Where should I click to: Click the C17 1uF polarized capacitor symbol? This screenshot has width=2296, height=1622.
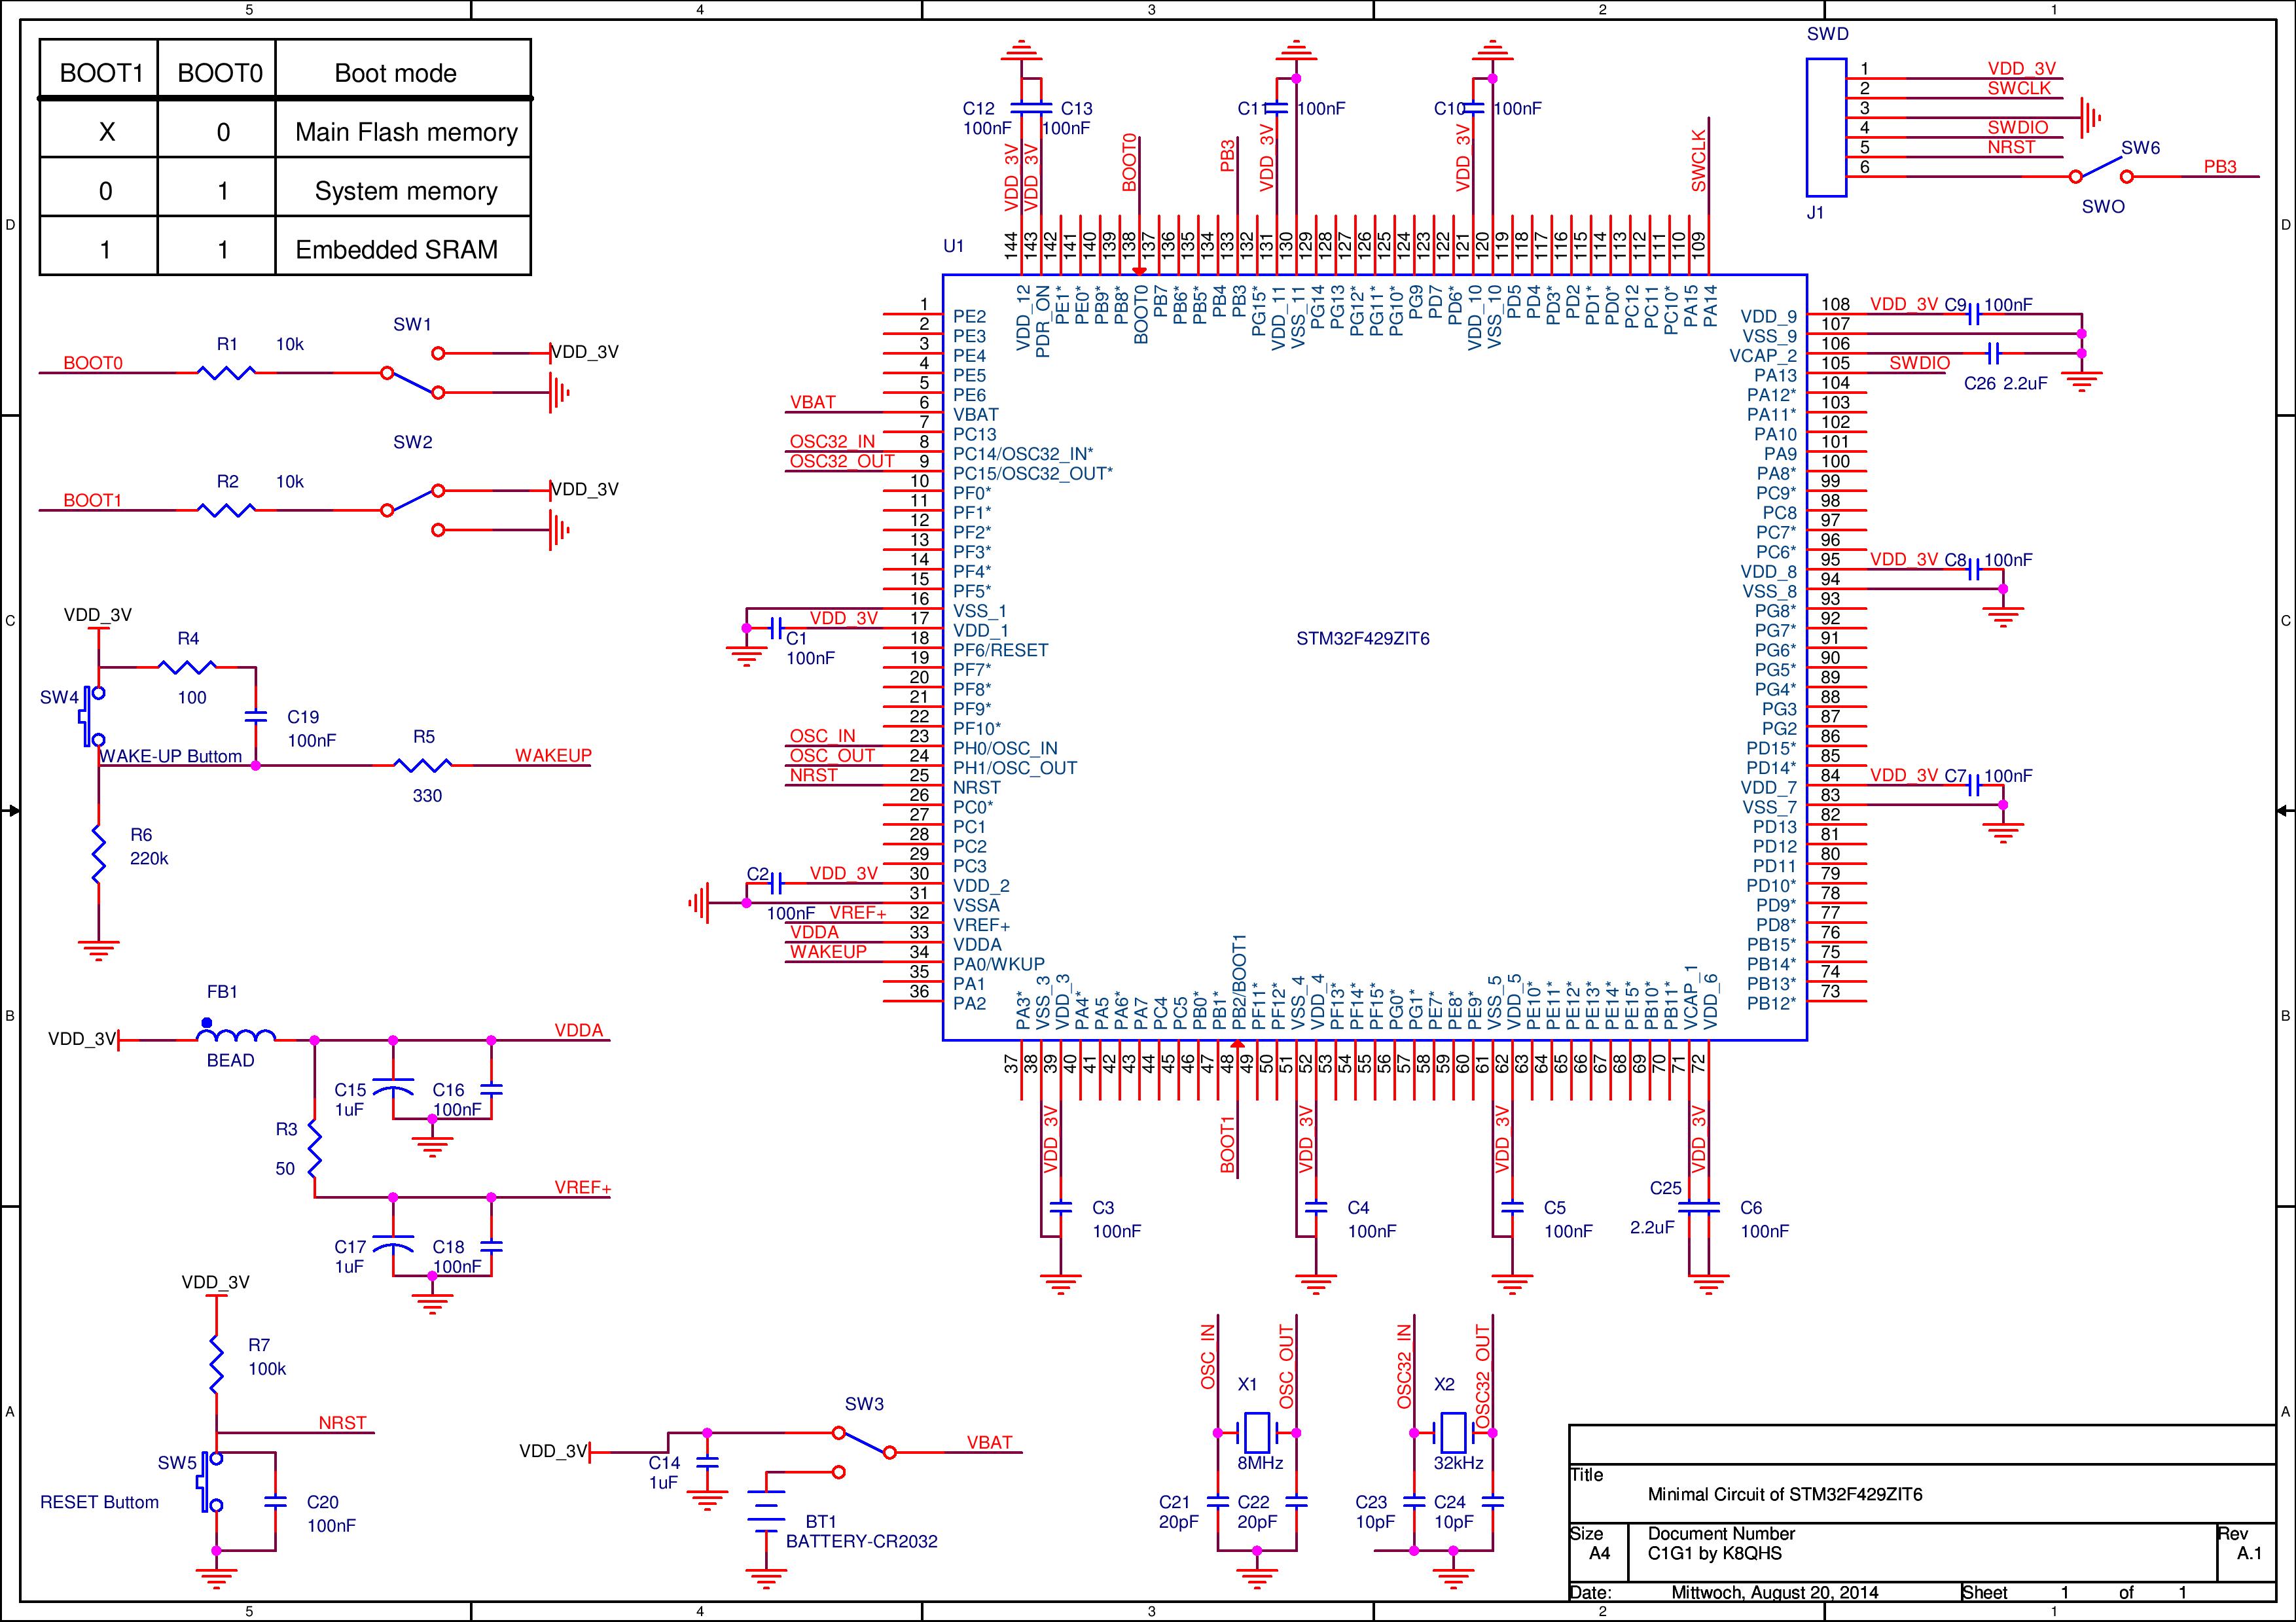pyautogui.click(x=393, y=1245)
